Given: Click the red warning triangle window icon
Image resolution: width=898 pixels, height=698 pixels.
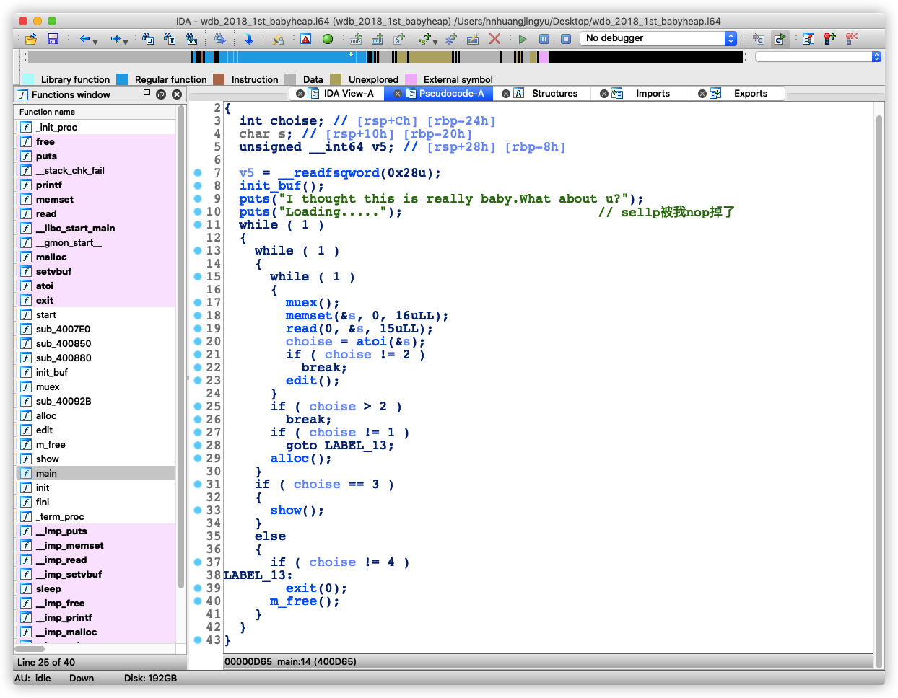Looking at the screenshot, I should pos(306,39).
